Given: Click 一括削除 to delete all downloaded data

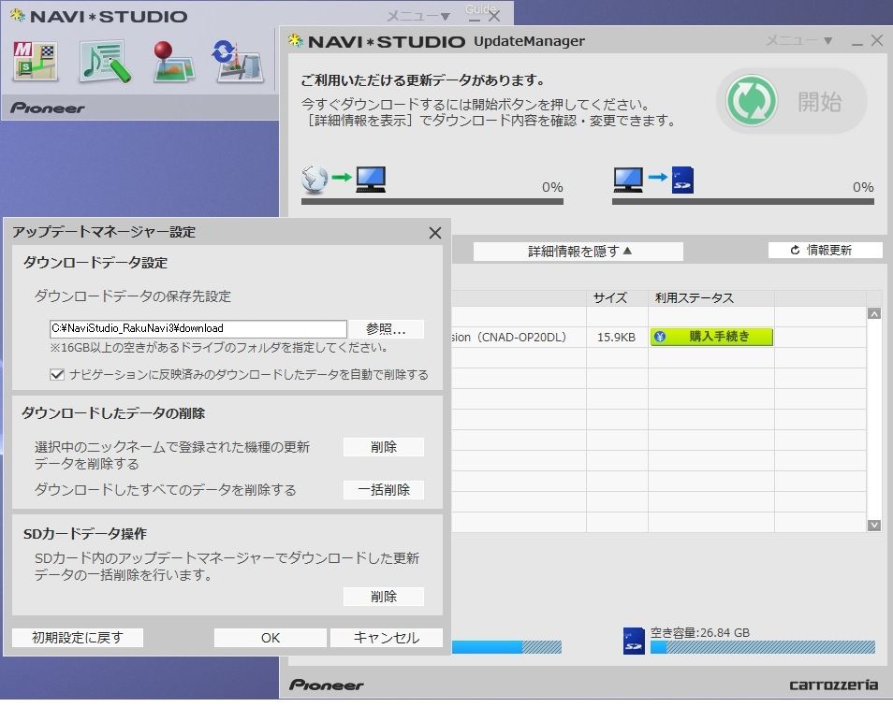Looking at the screenshot, I should (x=383, y=490).
